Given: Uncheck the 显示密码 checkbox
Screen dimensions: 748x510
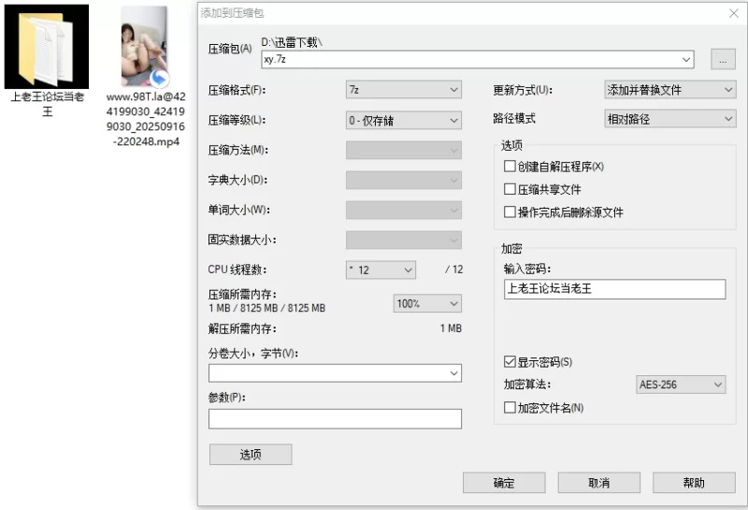Looking at the screenshot, I should tap(510, 361).
